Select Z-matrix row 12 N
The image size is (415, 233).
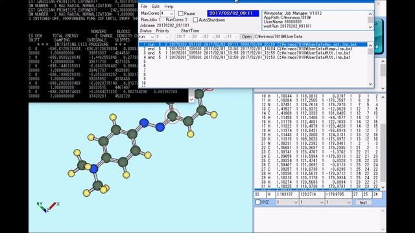[318, 105]
